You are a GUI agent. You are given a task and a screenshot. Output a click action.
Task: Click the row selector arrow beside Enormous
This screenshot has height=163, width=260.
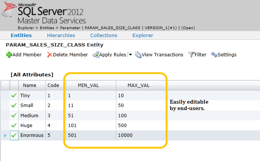(5, 135)
